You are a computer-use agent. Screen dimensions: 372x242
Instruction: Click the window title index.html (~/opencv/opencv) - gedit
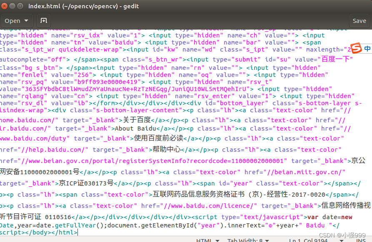83,6
